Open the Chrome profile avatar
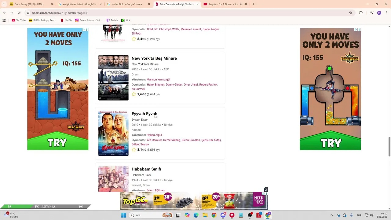Viewport: 391px width, 220px height. (379, 13)
